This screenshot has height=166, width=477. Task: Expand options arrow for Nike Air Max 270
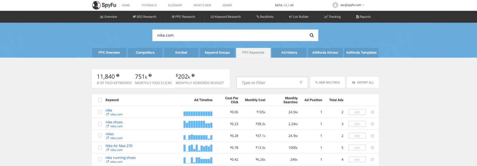coord(372,148)
